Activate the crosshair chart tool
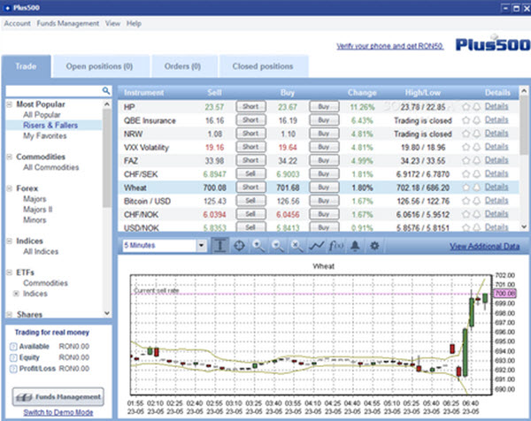This screenshot has height=421, width=531. click(x=240, y=246)
